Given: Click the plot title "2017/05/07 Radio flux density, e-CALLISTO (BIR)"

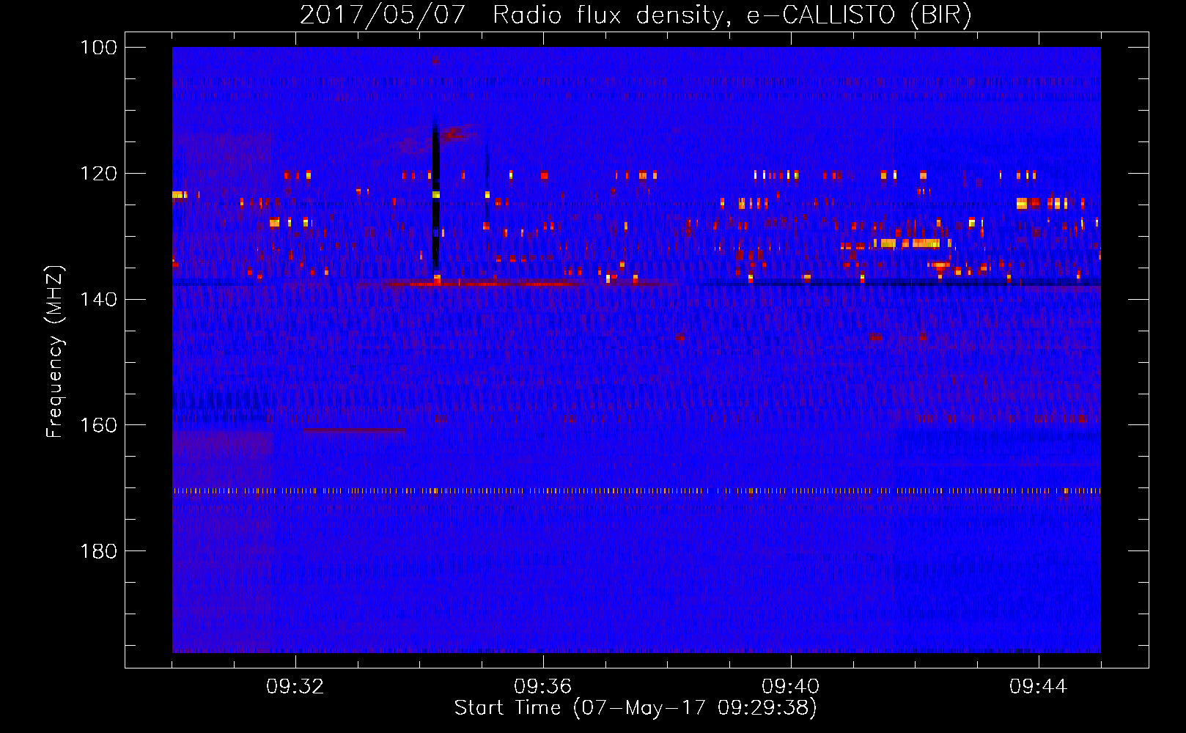Looking at the screenshot, I should (x=636, y=15).
